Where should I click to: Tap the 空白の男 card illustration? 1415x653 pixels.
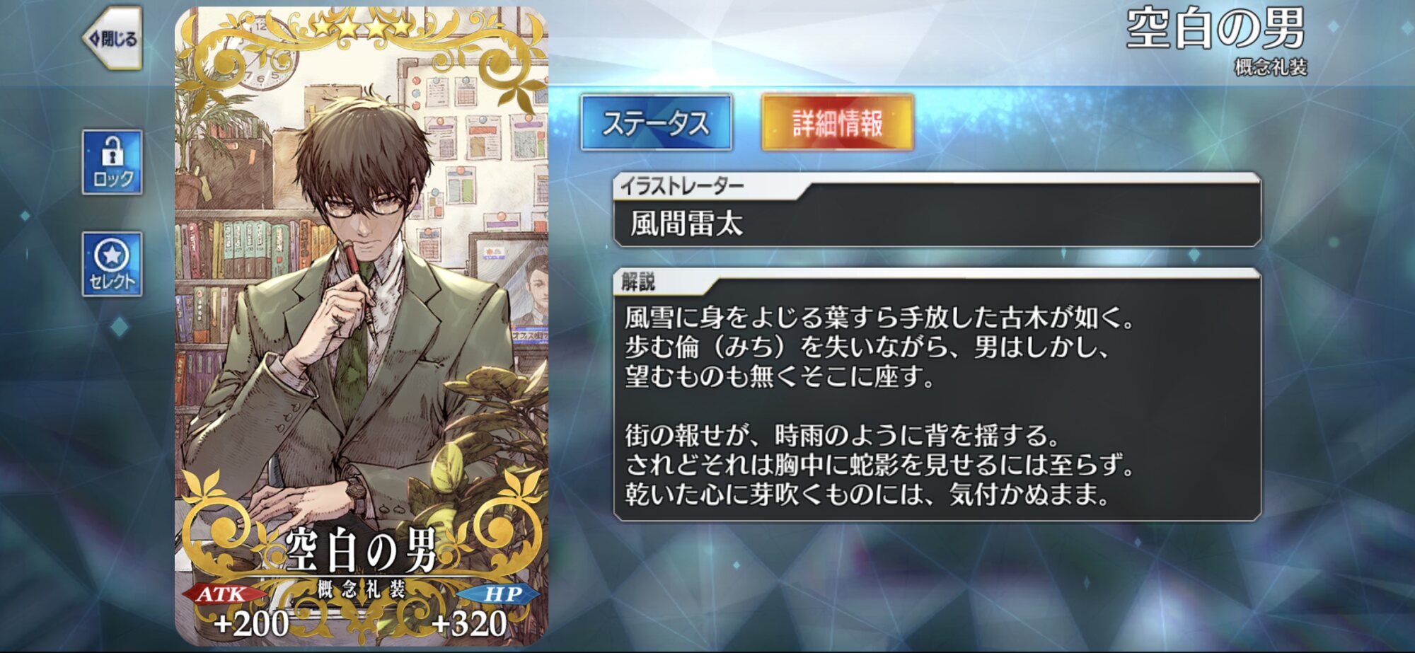point(362,325)
